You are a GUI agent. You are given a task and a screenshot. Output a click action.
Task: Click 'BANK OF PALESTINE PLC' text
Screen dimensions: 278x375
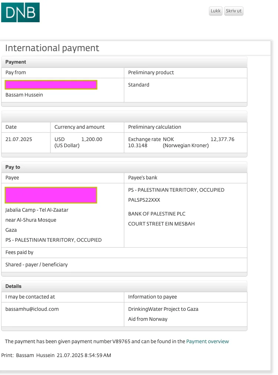(157, 214)
